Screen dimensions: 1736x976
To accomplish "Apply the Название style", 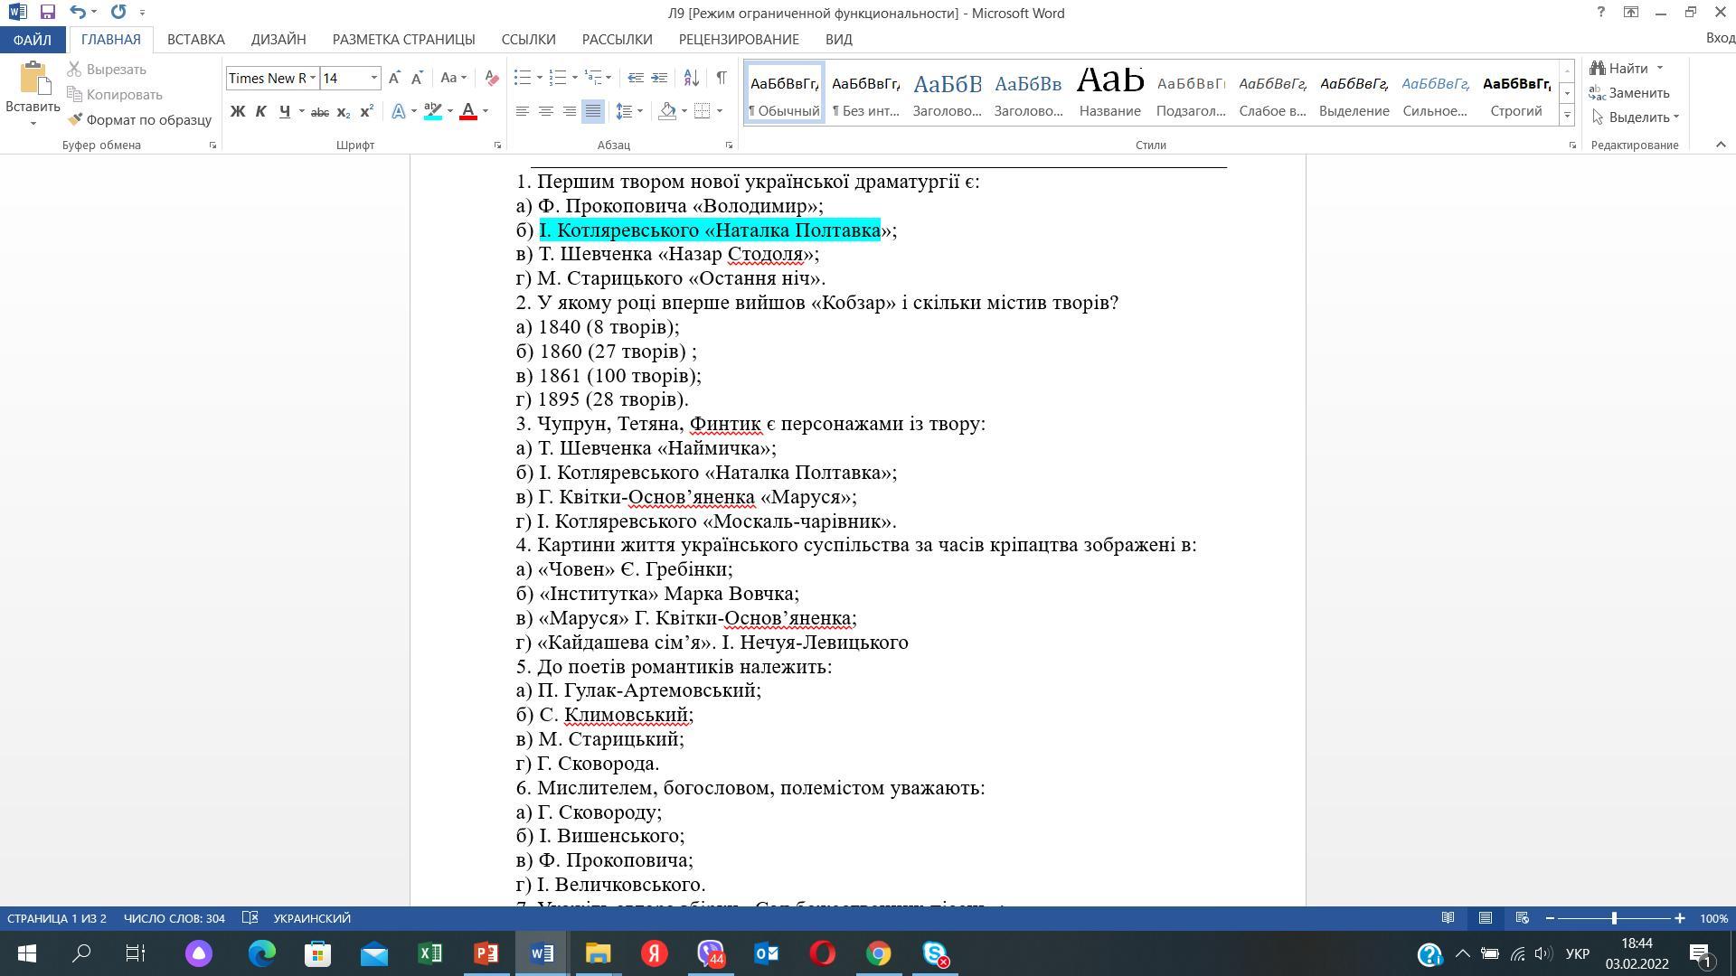I will [x=1109, y=92].
